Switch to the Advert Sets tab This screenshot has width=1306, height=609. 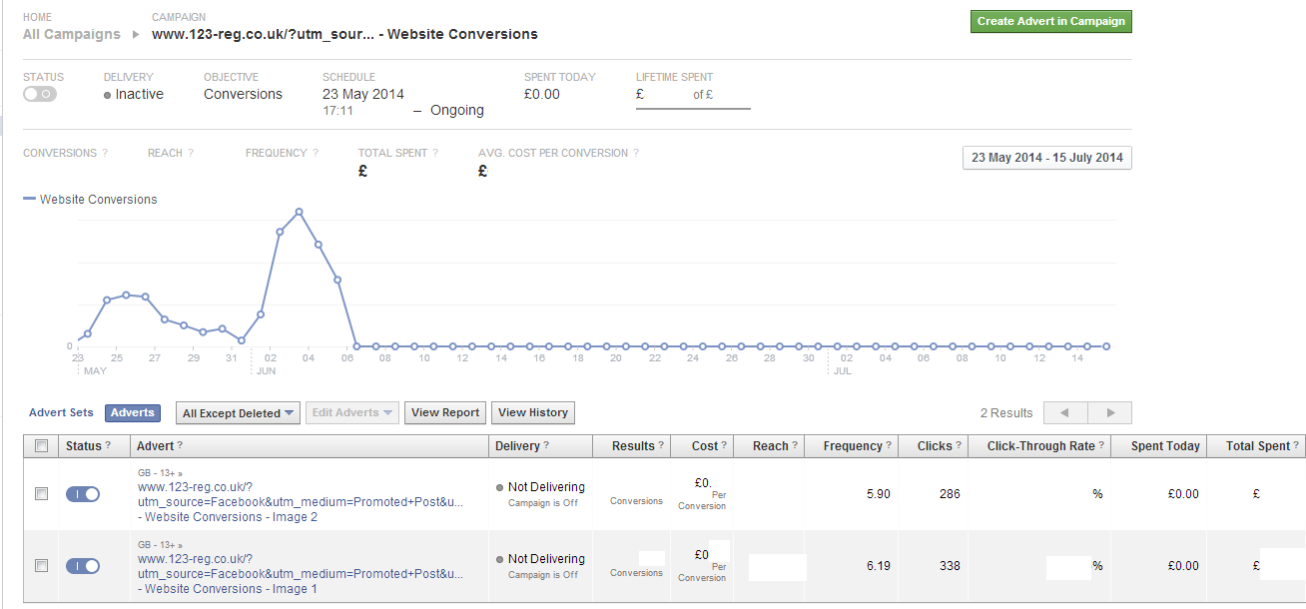61,412
